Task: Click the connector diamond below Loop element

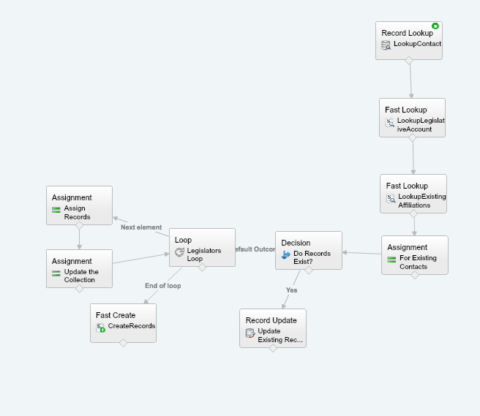Action: [x=202, y=267]
